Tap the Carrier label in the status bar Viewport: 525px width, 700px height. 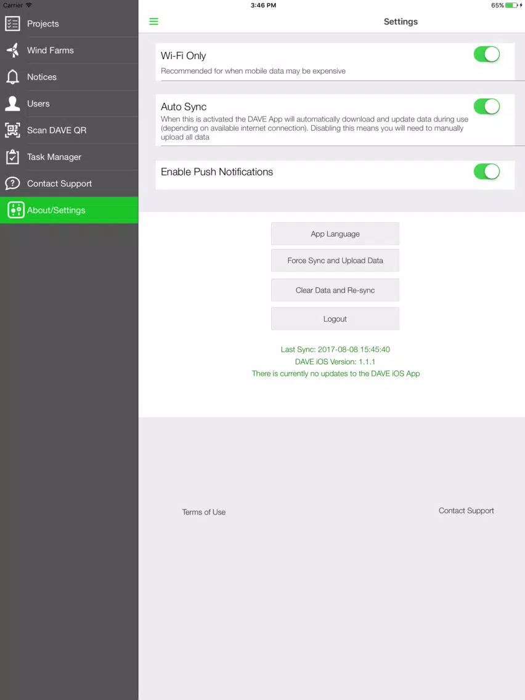[12, 6]
